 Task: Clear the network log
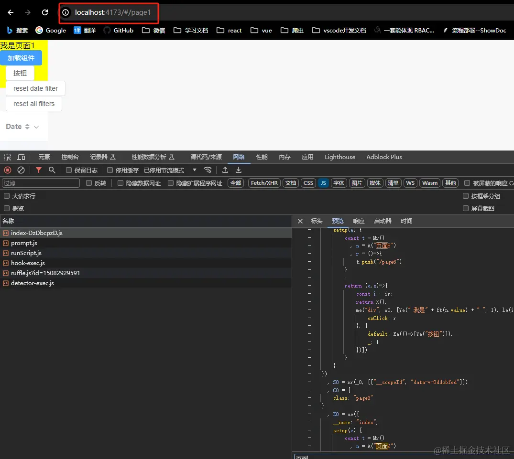coord(21,170)
